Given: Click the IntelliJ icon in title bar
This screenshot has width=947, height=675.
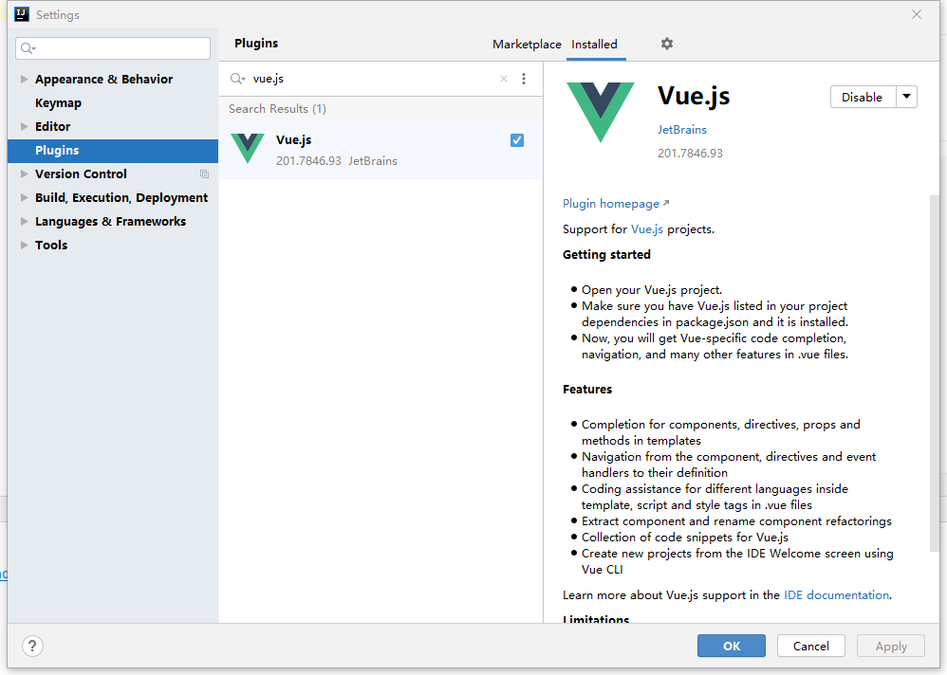Looking at the screenshot, I should pos(22,14).
